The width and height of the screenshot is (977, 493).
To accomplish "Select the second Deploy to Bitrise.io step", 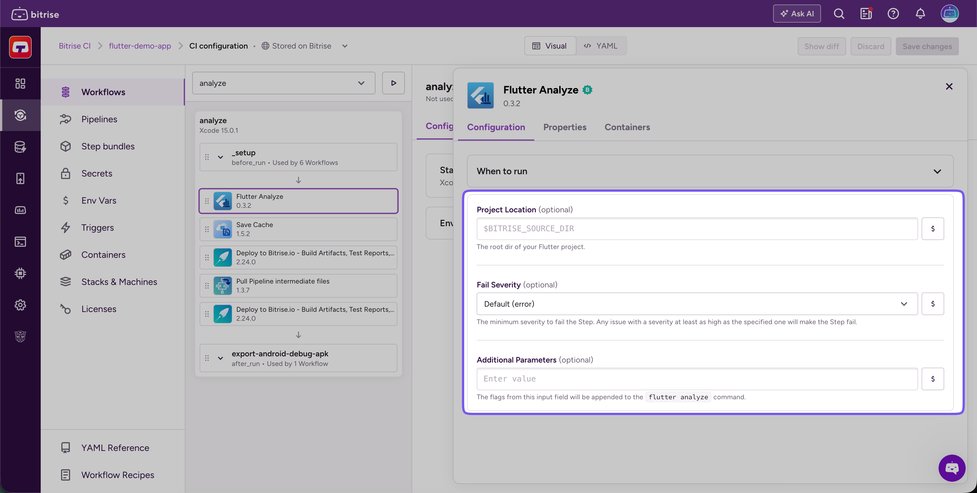I will point(299,314).
